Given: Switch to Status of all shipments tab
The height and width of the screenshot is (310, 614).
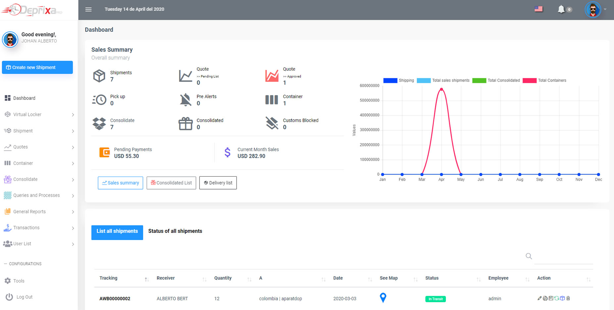Looking at the screenshot, I should [x=175, y=231].
